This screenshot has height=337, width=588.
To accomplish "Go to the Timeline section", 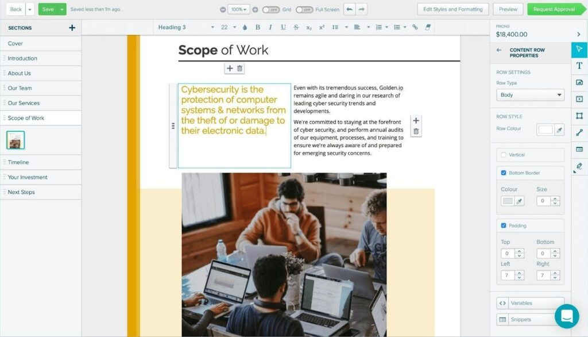I will [18, 162].
